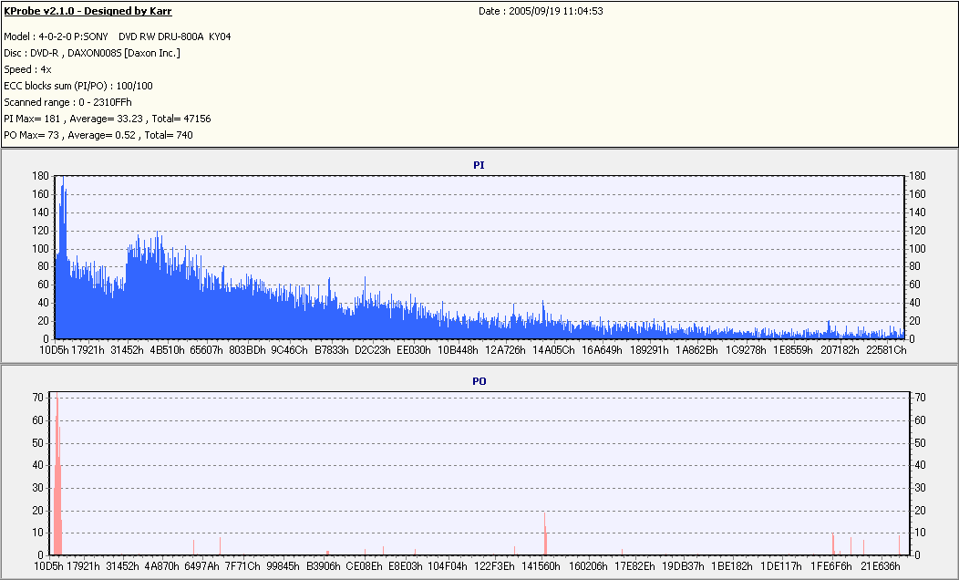Click PO axis label 1FE6F6h
Image resolution: width=959 pixels, height=580 pixels.
tap(831, 566)
